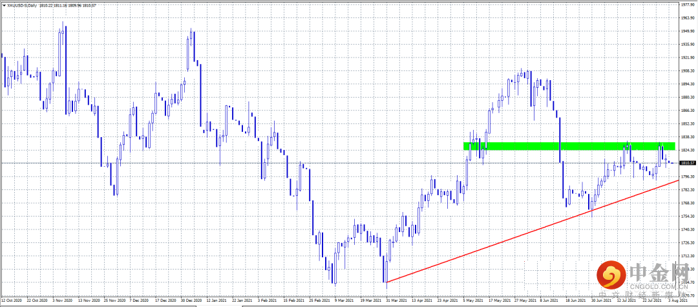698x307 pixels.
Task: Select the XAUUSD-S,Daily chart title text
Action: point(23,5)
